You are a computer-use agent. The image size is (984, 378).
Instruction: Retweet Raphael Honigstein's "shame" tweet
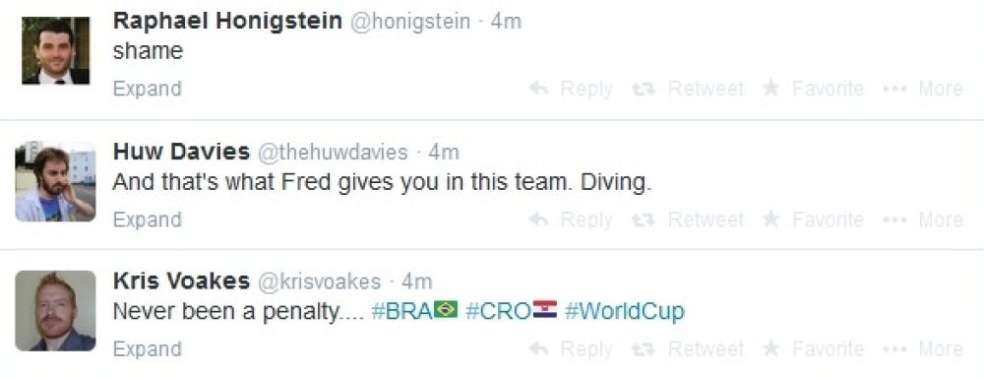tap(688, 89)
